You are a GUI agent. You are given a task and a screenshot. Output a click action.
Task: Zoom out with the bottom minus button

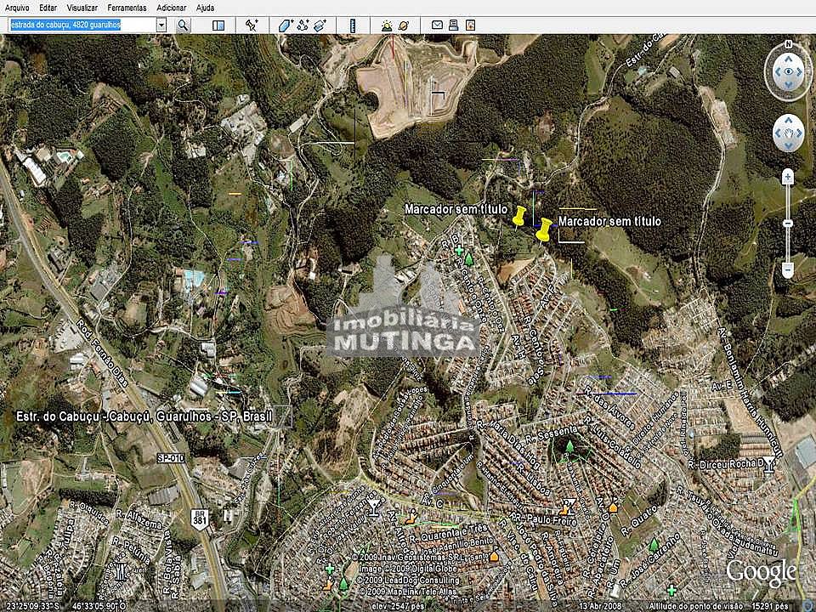tap(788, 270)
